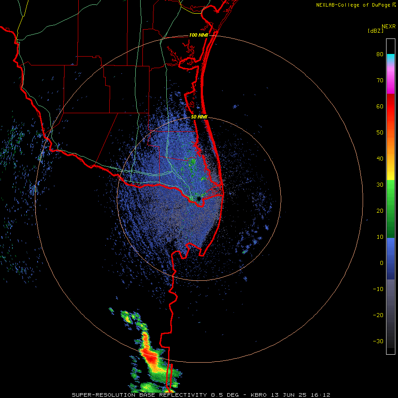Click the 80 value on the dBZ scale
Screen dimensions: 398x398
coord(380,54)
